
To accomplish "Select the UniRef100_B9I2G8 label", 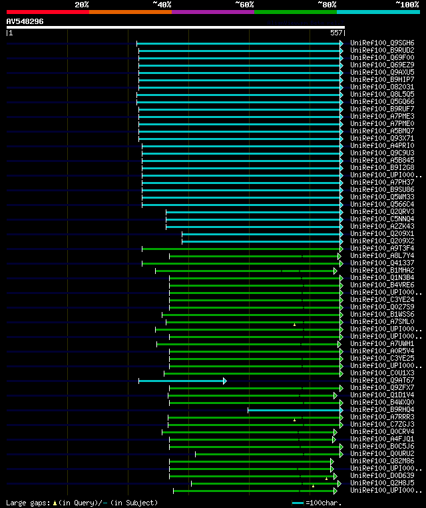I will click(382, 167).
